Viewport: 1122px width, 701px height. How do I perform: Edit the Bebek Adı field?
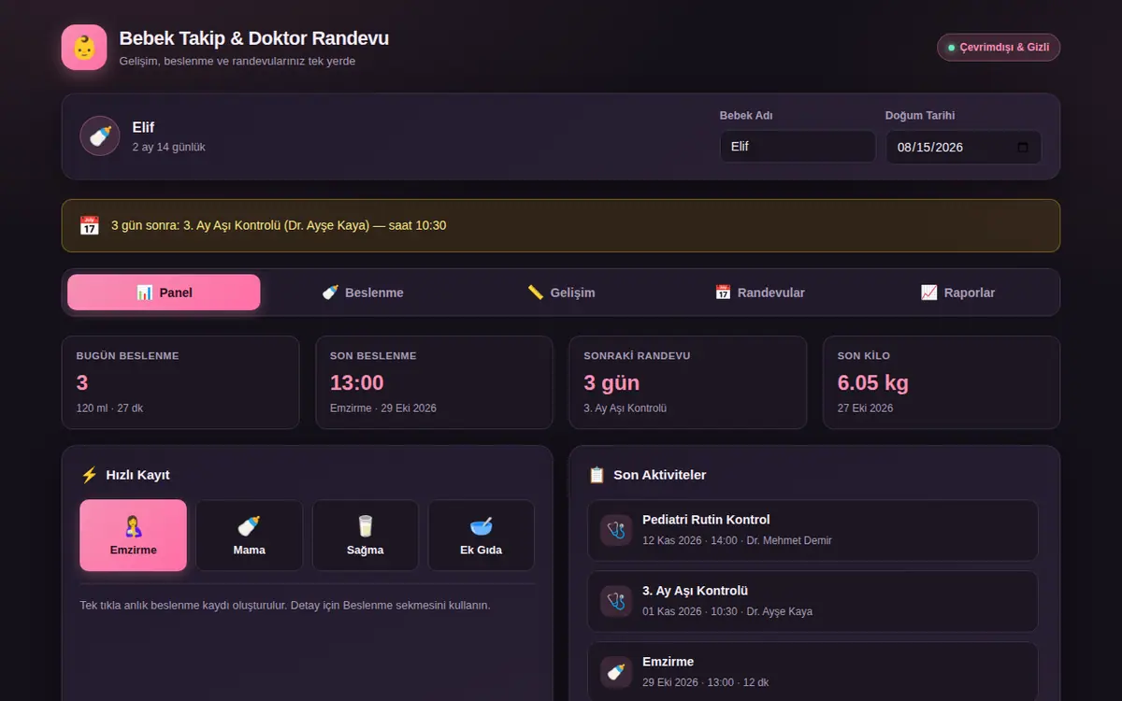pos(798,147)
